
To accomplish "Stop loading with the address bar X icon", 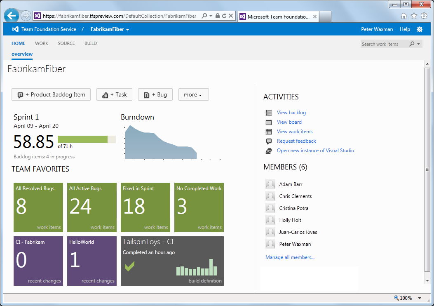I will (x=231, y=16).
